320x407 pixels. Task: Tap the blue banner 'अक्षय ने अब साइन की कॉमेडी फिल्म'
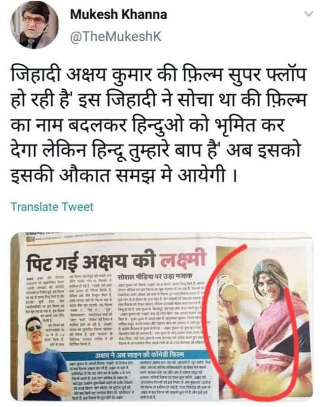pyautogui.click(x=140, y=355)
